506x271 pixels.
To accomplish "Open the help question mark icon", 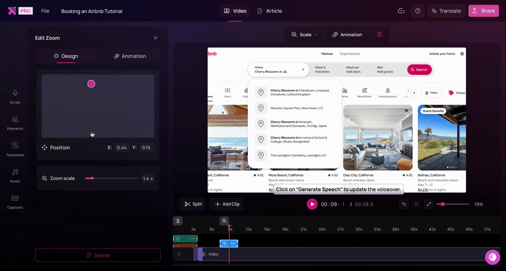I will click(418, 11).
